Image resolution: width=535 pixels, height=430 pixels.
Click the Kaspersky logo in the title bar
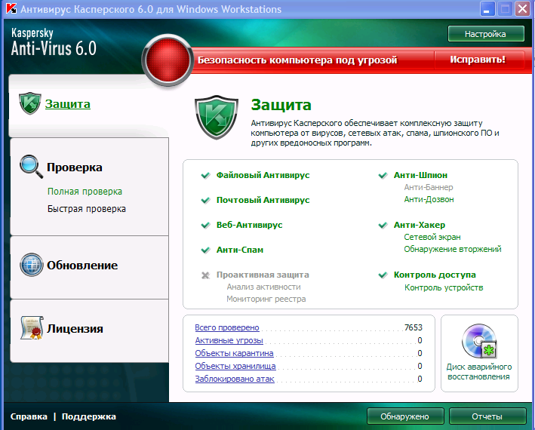tap(11, 8)
